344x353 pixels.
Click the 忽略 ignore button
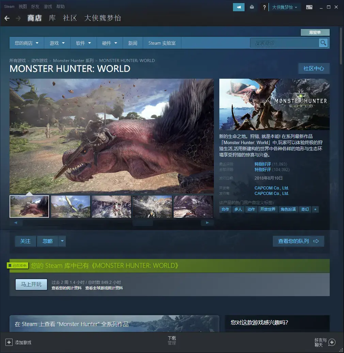[48, 241]
